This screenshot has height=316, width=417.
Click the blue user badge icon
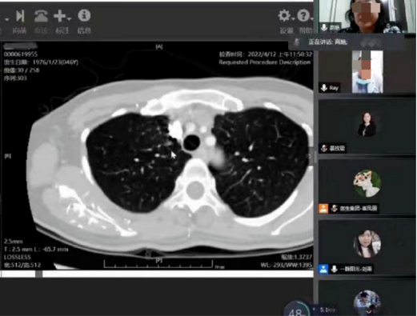point(323,269)
